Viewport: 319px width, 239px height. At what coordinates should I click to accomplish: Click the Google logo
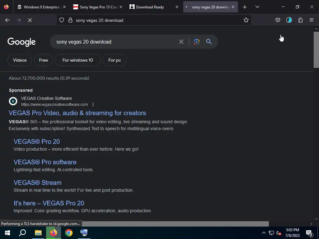[x=21, y=42]
